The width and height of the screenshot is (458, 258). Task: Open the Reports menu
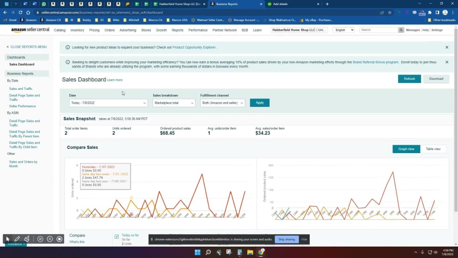click(177, 30)
